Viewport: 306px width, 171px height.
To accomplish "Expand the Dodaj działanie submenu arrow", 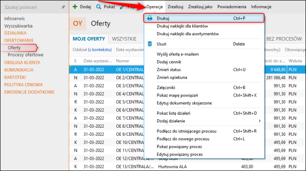I will coord(259,121).
